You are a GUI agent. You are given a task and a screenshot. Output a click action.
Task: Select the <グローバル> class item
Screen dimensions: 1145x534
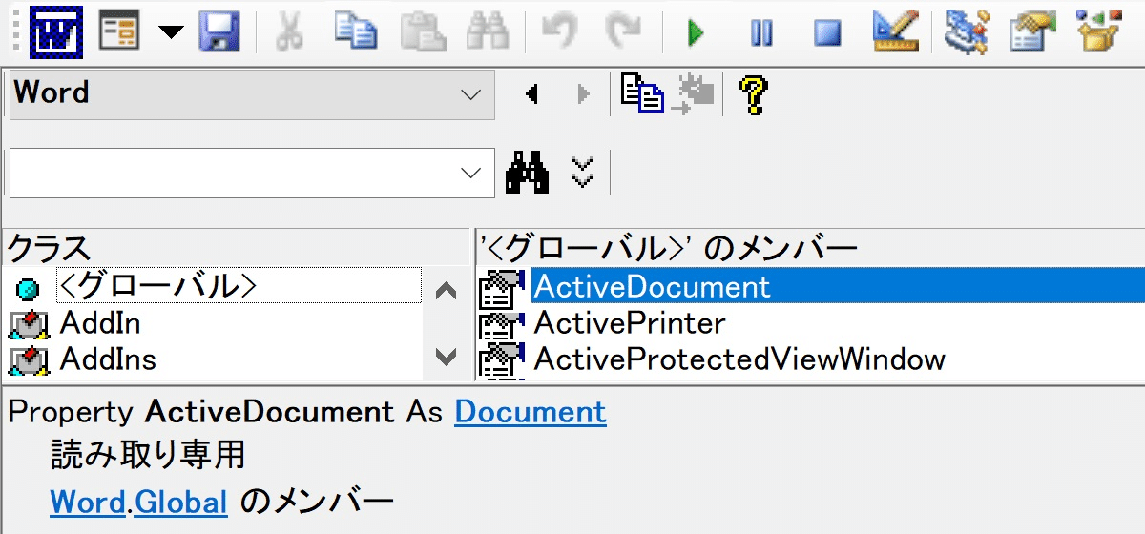(x=239, y=285)
